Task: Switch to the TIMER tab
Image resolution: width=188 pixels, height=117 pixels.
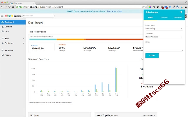Action: click(150, 18)
